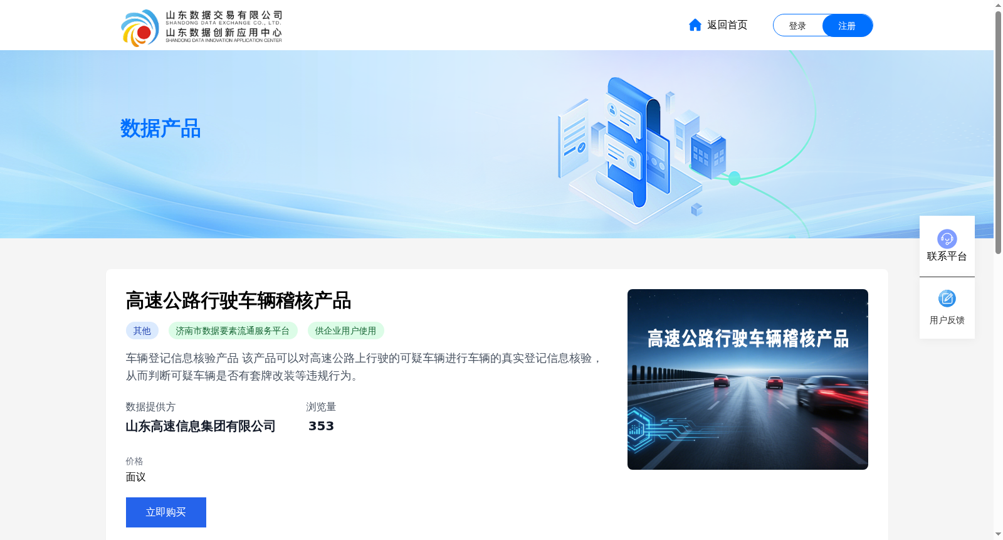
Task: Click the product description paragraph
Action: tap(364, 367)
